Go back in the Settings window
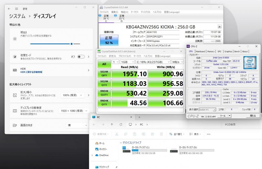Screen dimensions: 262x169 (x=9, y=9)
